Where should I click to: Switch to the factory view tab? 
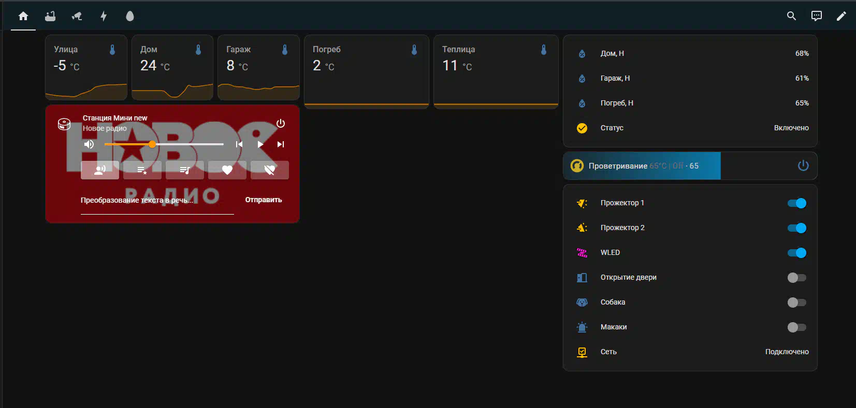[x=50, y=16]
